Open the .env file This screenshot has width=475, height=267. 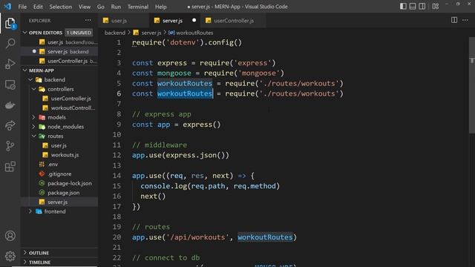coord(59,164)
